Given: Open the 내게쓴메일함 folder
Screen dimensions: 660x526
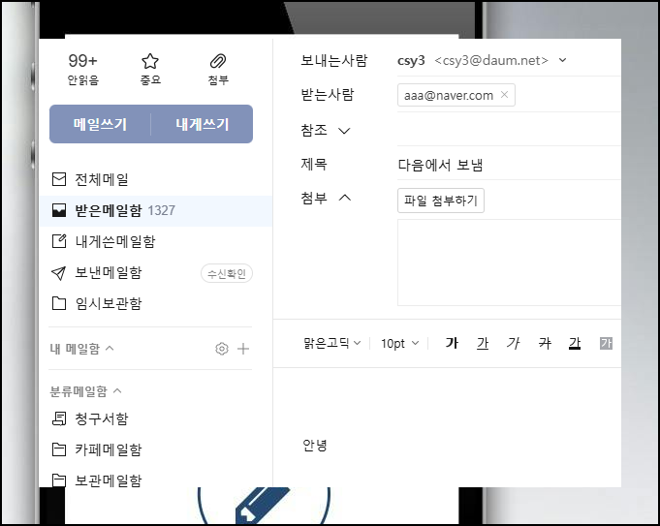Looking at the screenshot, I should tap(115, 241).
